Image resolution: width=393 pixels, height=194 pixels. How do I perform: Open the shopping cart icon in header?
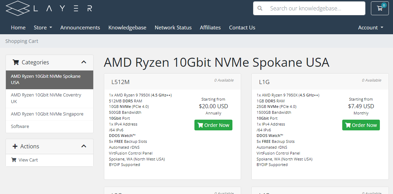[380, 8]
